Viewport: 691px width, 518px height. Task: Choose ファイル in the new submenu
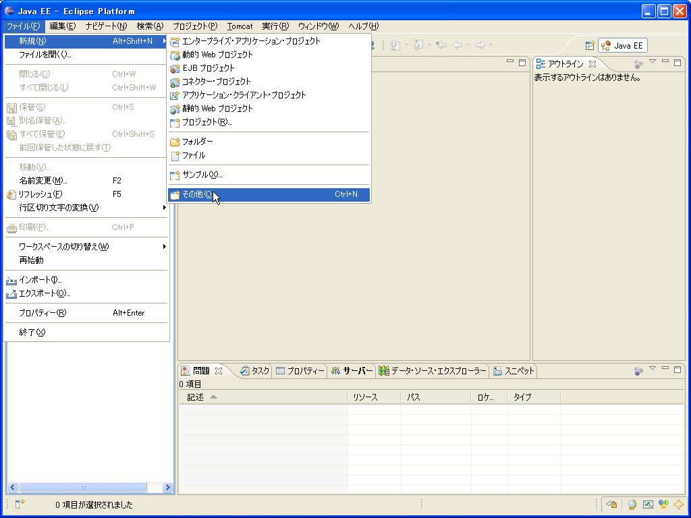click(x=269, y=155)
